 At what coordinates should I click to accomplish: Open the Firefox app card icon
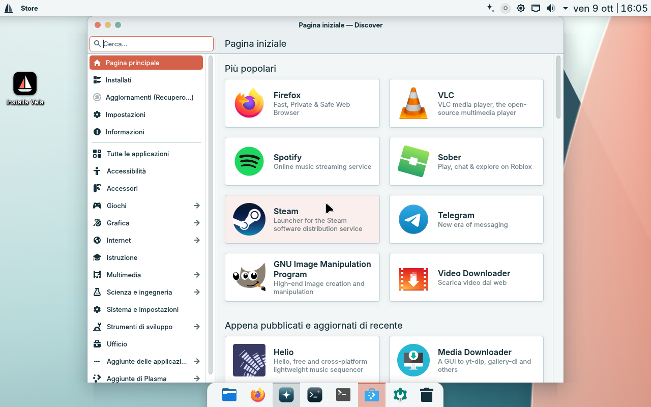click(249, 103)
